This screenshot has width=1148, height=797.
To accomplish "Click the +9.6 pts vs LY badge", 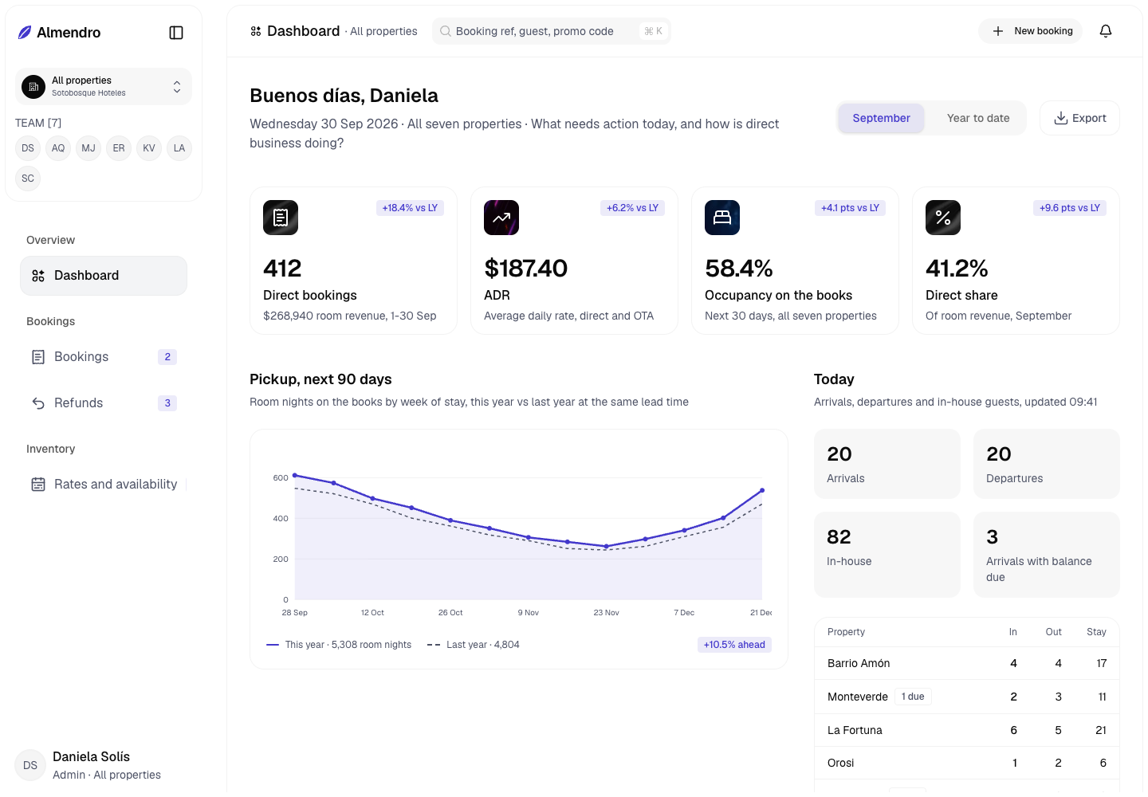I will pyautogui.click(x=1069, y=208).
